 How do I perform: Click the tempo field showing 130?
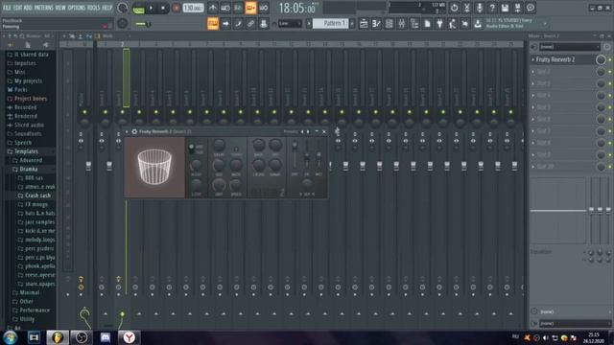tap(193, 8)
